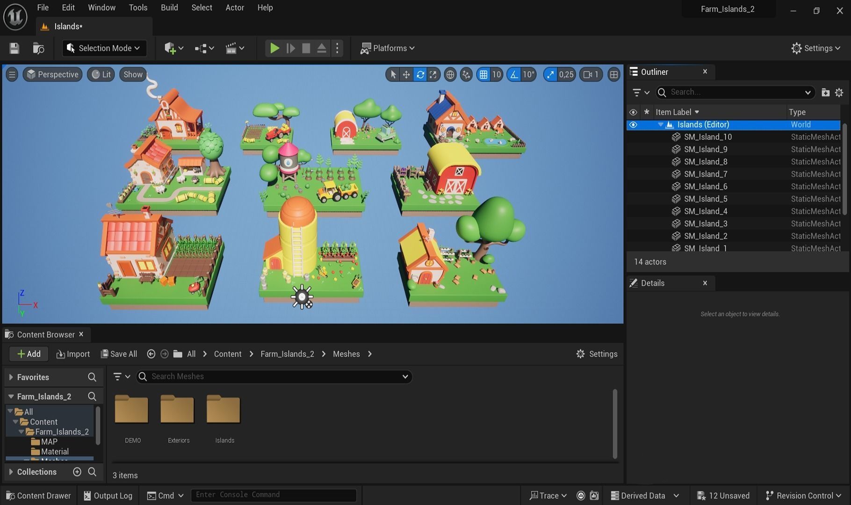The image size is (851, 505).
Task: Open the File menu
Action: click(x=43, y=7)
